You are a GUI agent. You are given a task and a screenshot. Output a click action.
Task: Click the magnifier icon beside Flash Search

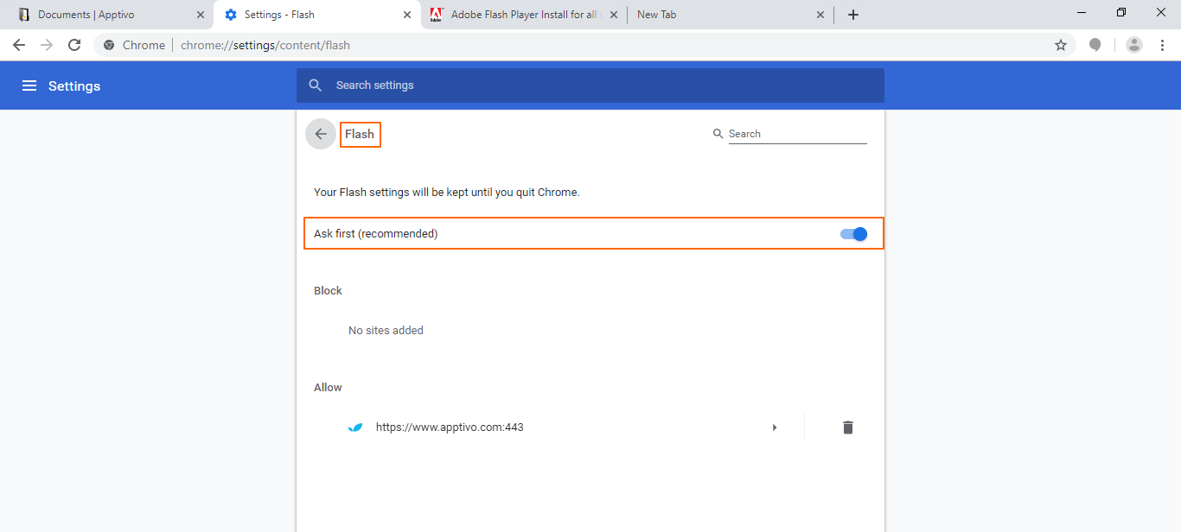coord(718,134)
